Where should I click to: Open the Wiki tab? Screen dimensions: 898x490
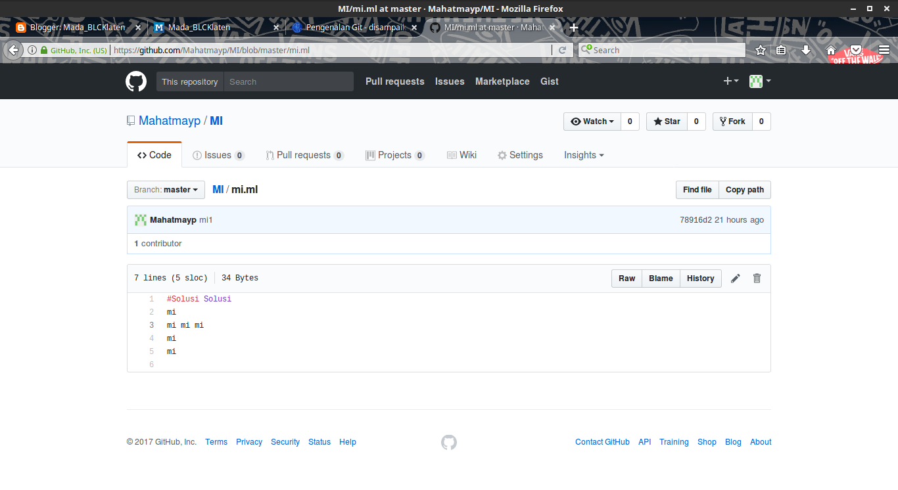pos(461,155)
